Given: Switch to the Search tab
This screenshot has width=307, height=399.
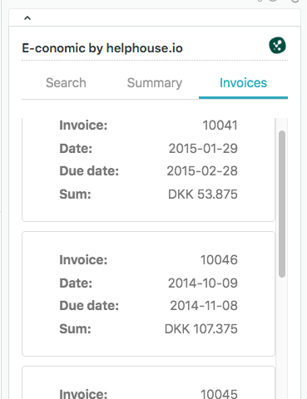Looking at the screenshot, I should (x=66, y=83).
